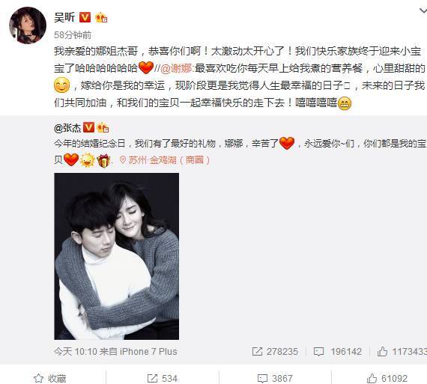
Task: Open the 吴昕 username link
Action: [x=64, y=17]
